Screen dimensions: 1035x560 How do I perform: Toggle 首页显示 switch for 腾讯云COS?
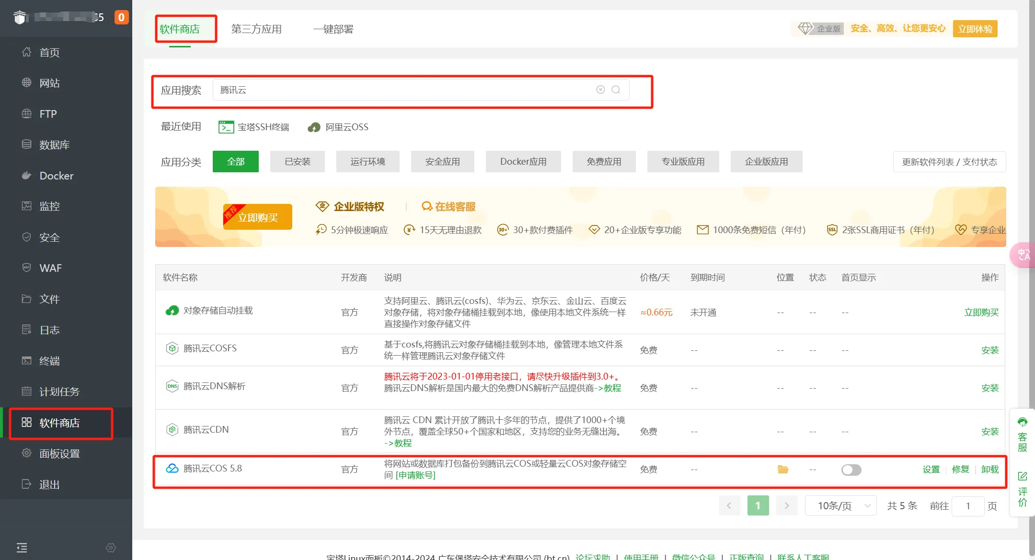tap(851, 470)
